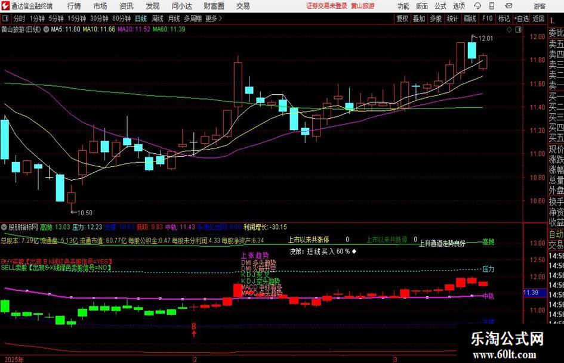Click the L tab on right panel
Viewport: 564px width, 363px height.
[x=552, y=21]
